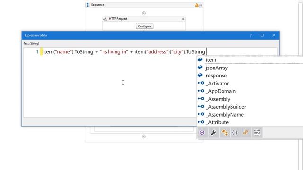This screenshot has width=303, height=170.
Task: Toggle the orange class-diagram filter icon
Action: [x=224, y=133]
